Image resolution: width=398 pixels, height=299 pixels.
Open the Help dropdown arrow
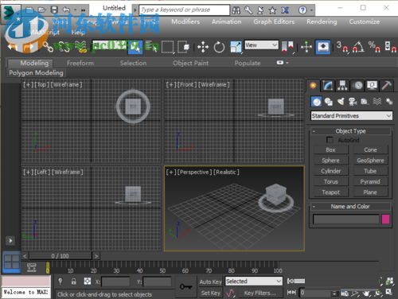pos(311,10)
